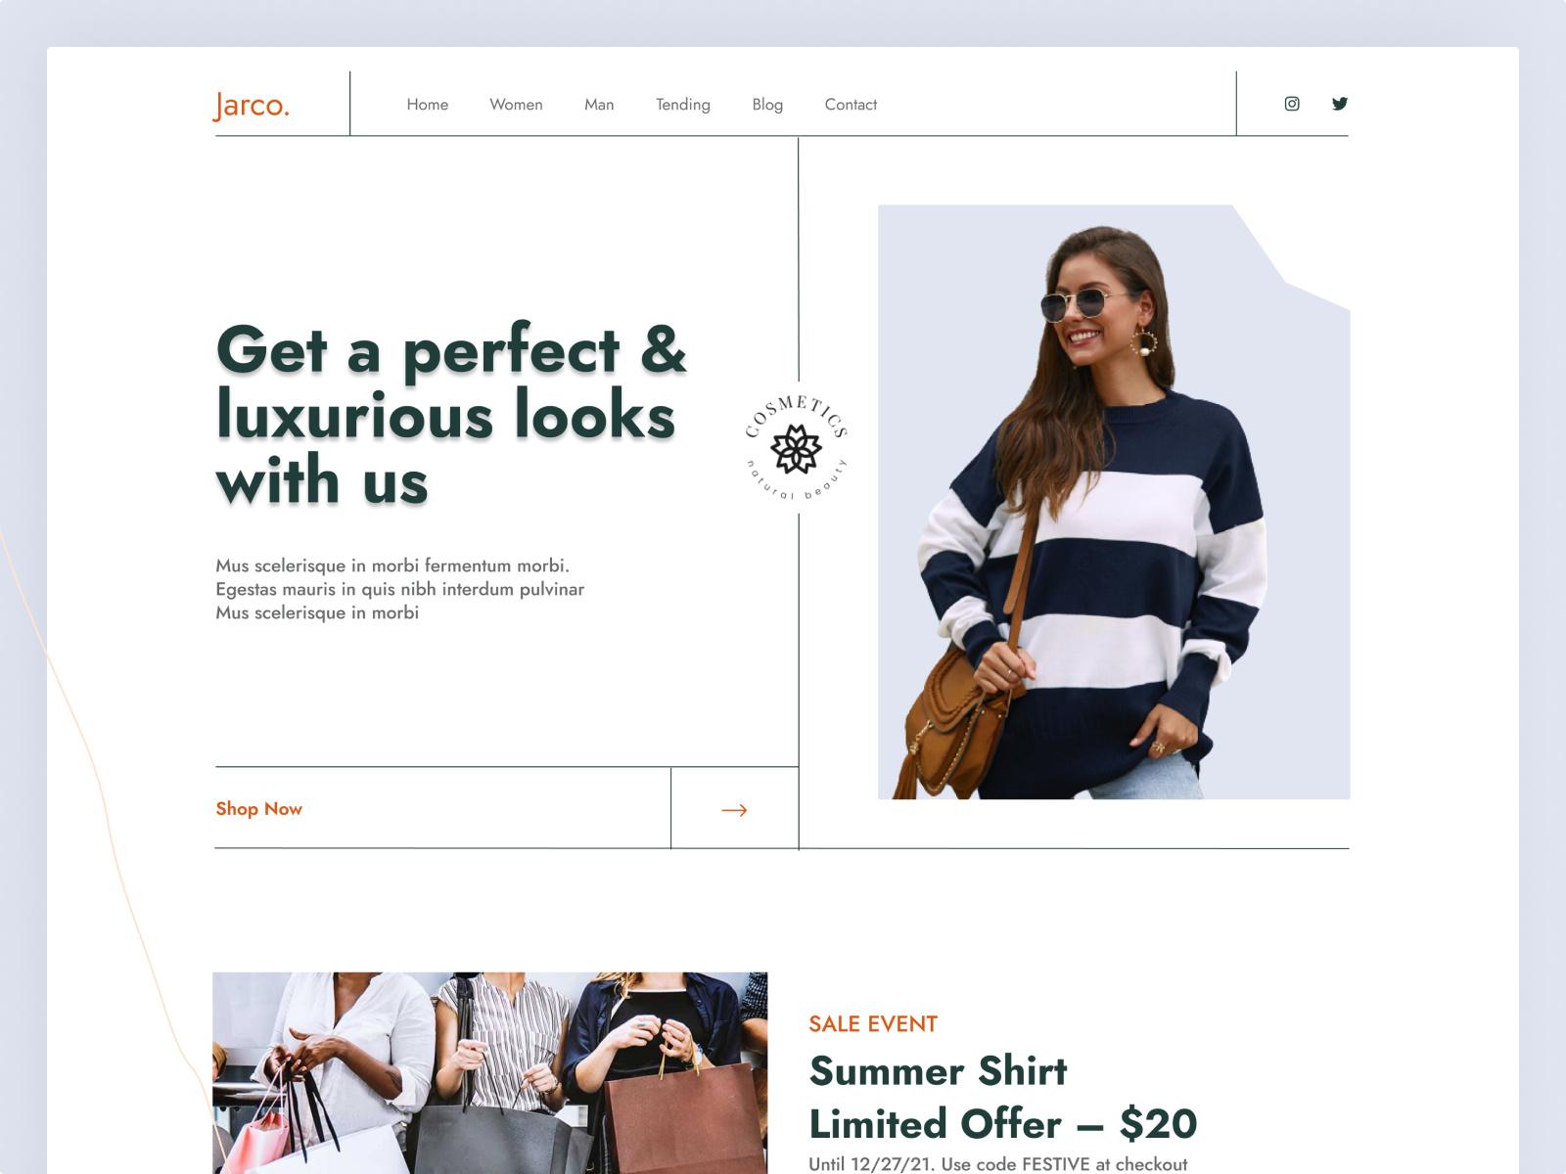Image resolution: width=1566 pixels, height=1174 pixels.
Task: Click the flower emblem inside the Cosmetics badge
Action: pos(796,449)
